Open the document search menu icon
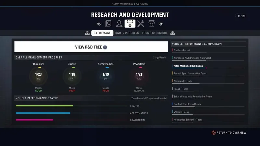This screenshot has width=260, height=146. point(109,24)
